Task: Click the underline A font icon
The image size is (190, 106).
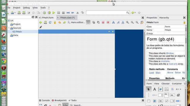Action: 123,22
